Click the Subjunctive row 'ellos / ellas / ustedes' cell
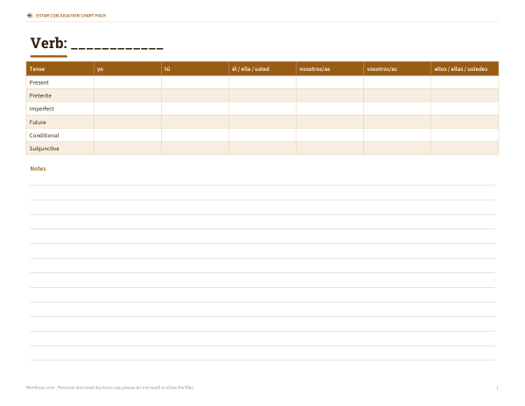 pos(465,148)
